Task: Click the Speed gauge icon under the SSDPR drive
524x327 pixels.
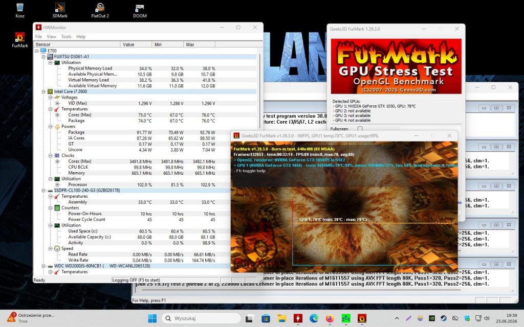Action: coord(57,249)
